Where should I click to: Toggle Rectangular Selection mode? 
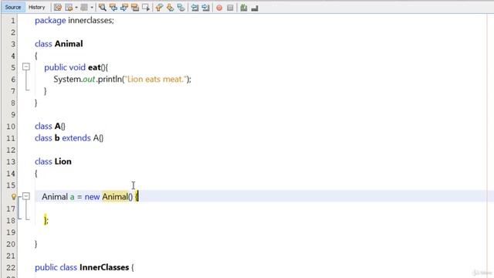pos(146,8)
